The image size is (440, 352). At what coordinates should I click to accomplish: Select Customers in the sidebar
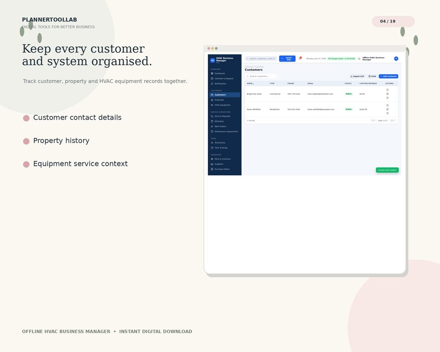[224, 95]
